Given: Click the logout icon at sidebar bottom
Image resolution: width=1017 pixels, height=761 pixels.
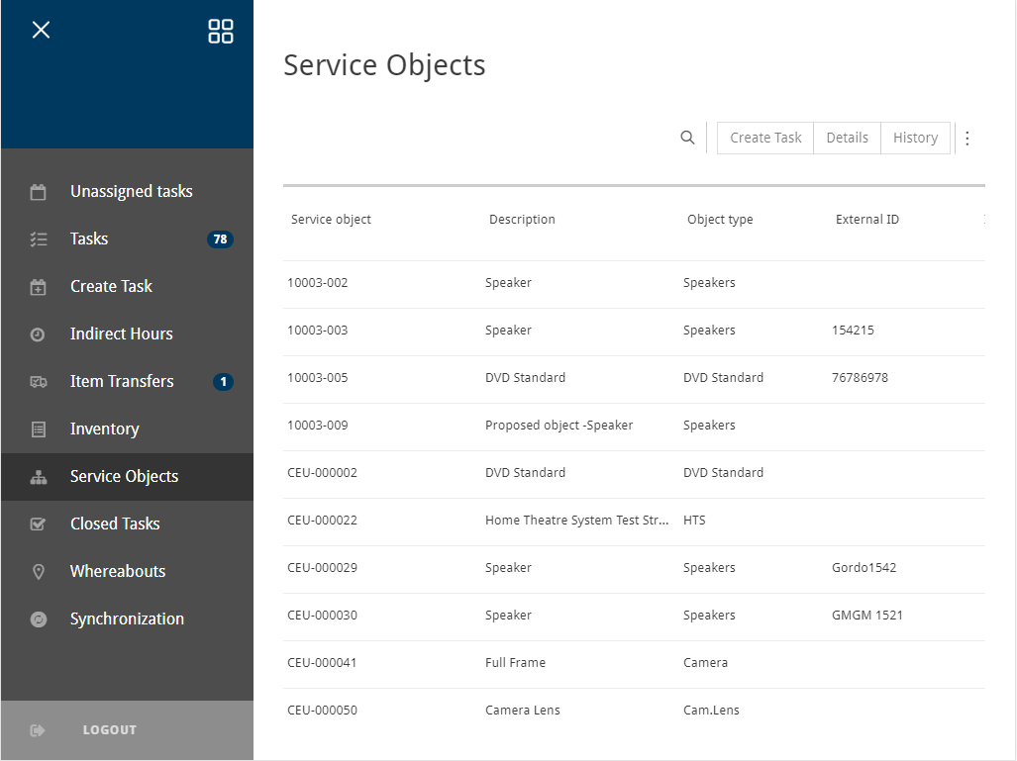Looking at the screenshot, I should [x=39, y=730].
